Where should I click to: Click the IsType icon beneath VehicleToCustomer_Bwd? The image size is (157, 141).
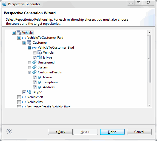point(39,57)
